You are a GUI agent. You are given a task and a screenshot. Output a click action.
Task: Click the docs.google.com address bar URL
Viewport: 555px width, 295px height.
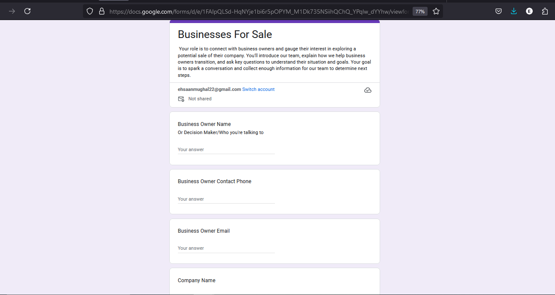(257, 12)
